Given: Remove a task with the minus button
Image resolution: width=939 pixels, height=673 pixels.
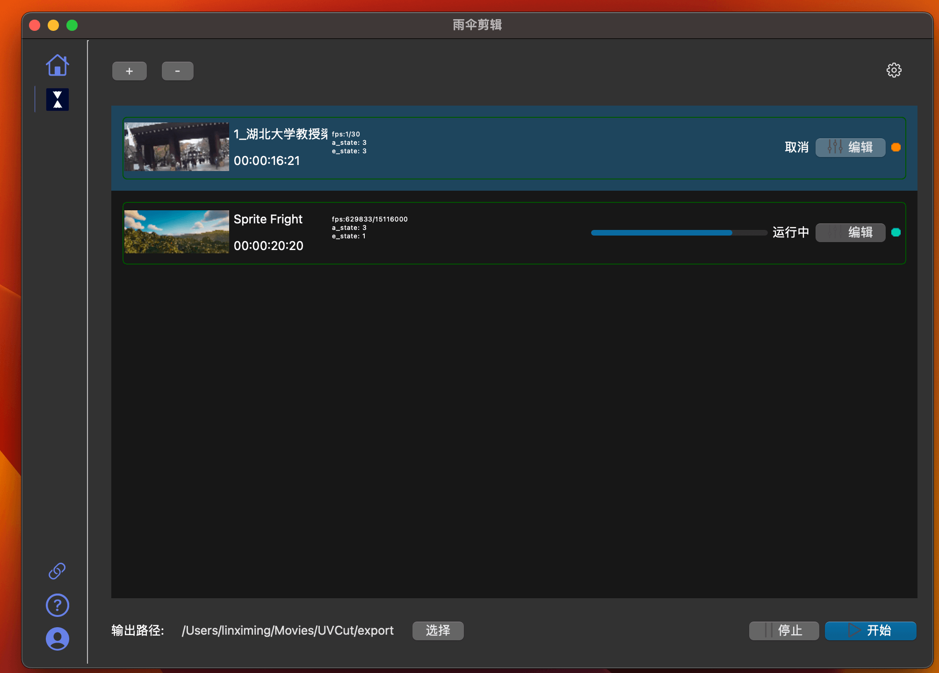Looking at the screenshot, I should tap(178, 71).
